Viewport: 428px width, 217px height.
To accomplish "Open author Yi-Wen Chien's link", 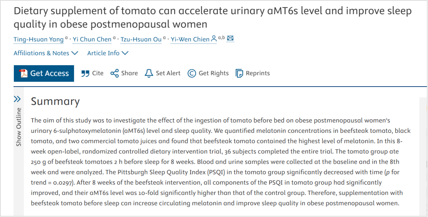I will (190, 39).
